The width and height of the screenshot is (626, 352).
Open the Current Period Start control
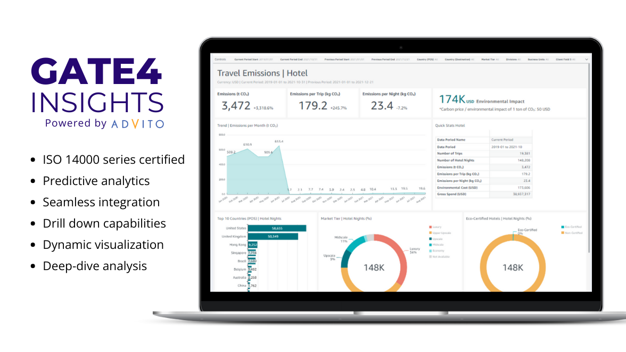click(x=253, y=60)
